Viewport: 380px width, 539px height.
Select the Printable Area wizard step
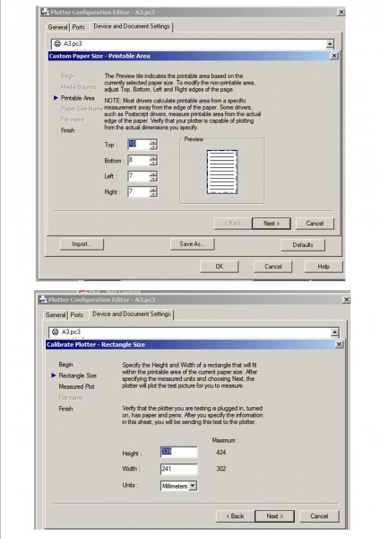[77, 98]
